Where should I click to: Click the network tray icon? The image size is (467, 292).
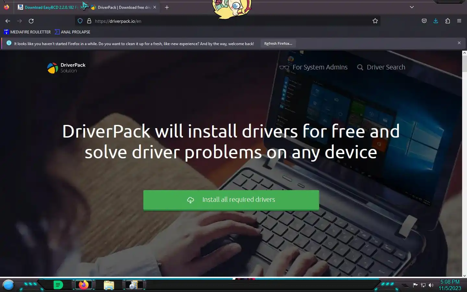pos(423,285)
